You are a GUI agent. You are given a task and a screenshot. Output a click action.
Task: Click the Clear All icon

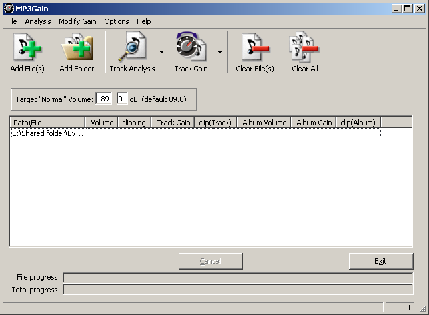tap(304, 47)
